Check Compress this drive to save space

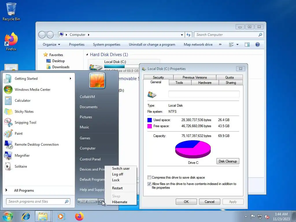coord(149,177)
